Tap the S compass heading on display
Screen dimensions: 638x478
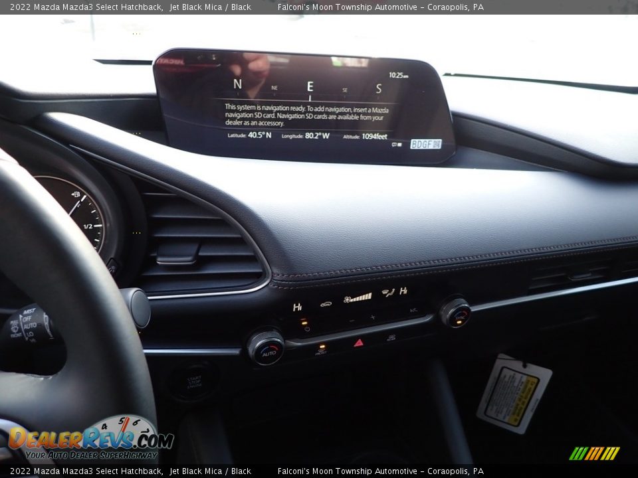click(379, 88)
